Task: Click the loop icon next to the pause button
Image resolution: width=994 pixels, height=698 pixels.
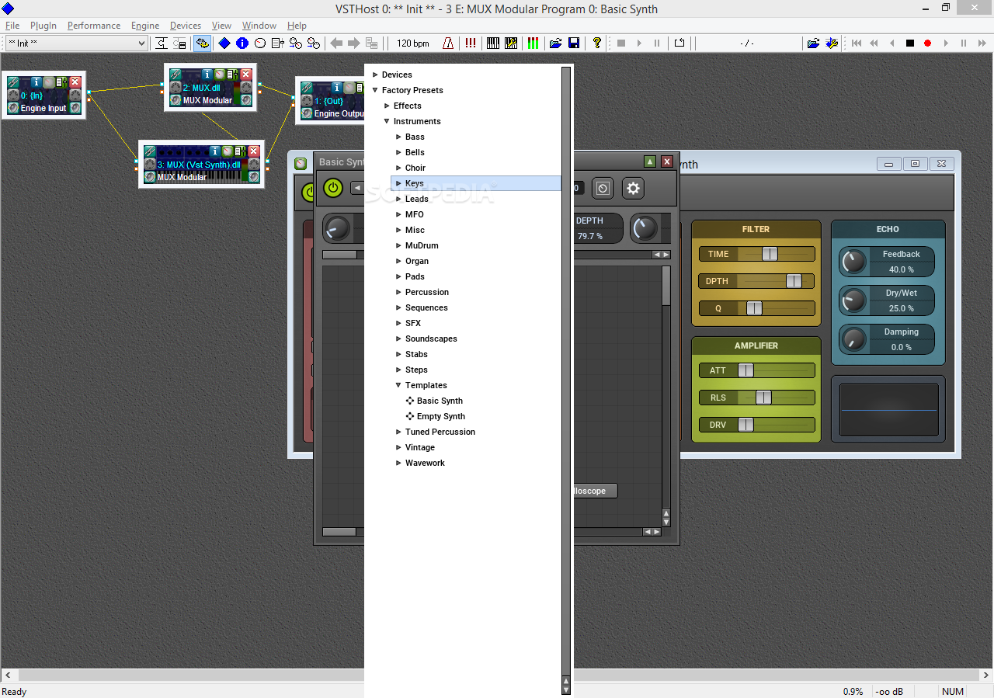Action: click(x=679, y=43)
